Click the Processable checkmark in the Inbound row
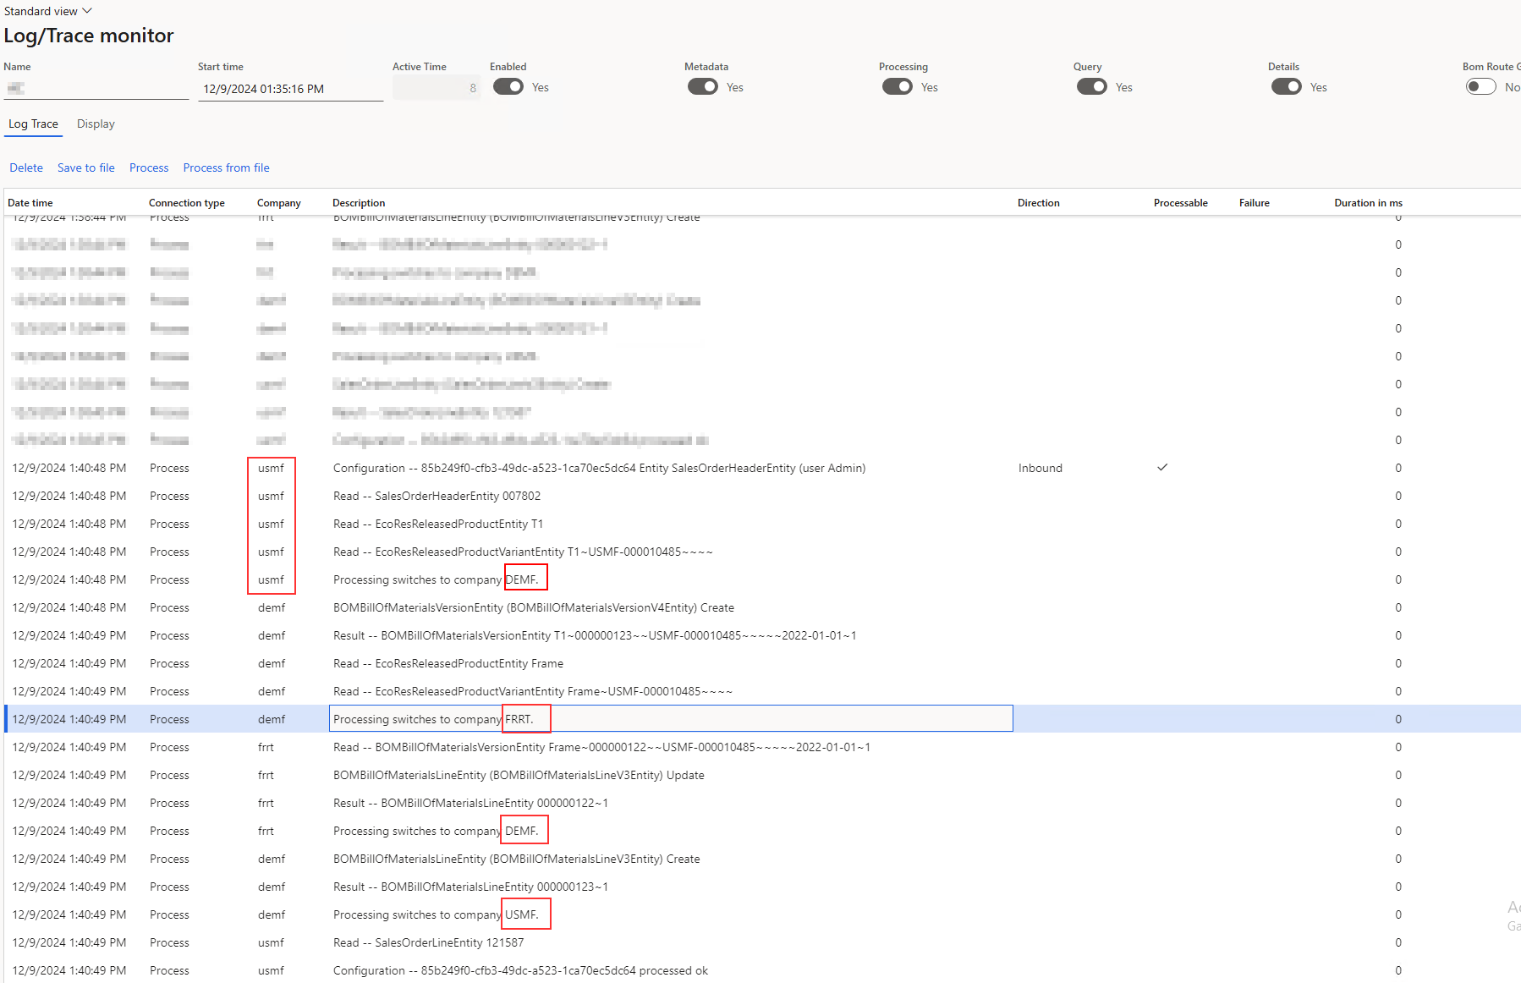Viewport: 1521px width, 983px height. point(1162,467)
